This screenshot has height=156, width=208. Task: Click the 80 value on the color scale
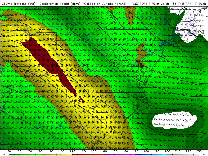[x=41, y=151]
